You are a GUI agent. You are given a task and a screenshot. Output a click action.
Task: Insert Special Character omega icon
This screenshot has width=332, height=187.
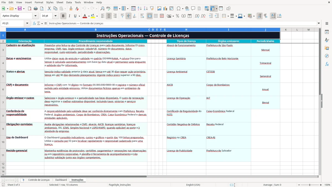coord(178,9)
